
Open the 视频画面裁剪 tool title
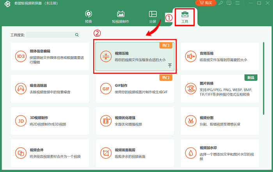[x=125, y=150]
